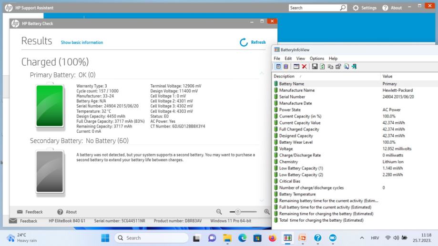Select the Current Capacity Value row

(x=355, y=123)
